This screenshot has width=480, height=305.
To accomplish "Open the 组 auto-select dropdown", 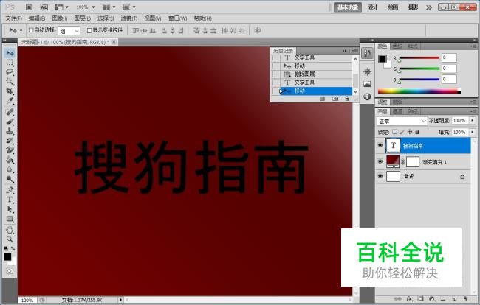I will pyautogui.click(x=69, y=30).
